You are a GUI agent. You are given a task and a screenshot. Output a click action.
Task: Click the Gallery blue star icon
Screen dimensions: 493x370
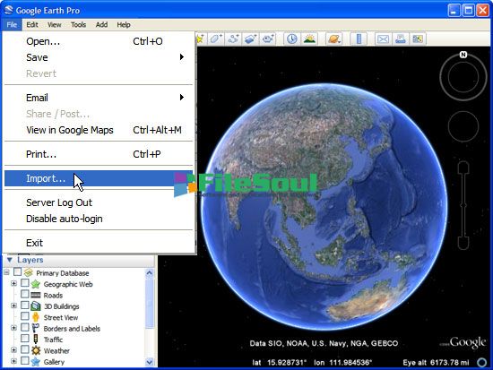pos(36,362)
